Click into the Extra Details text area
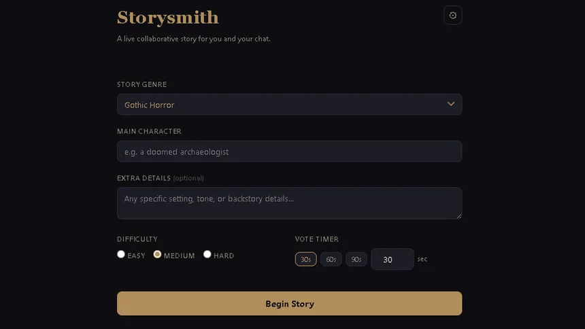 (289, 203)
